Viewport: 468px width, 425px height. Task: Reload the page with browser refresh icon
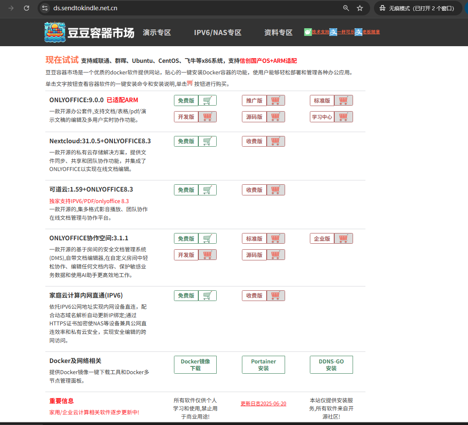point(26,8)
